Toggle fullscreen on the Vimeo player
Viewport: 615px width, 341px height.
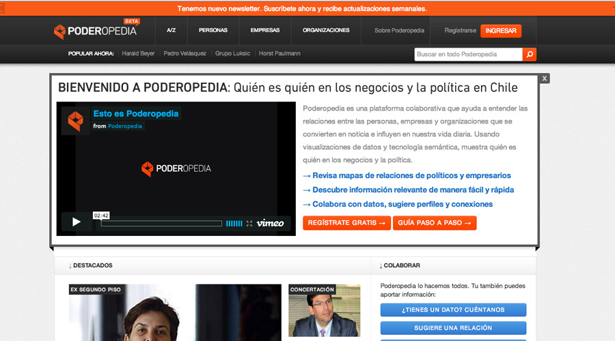click(x=249, y=224)
